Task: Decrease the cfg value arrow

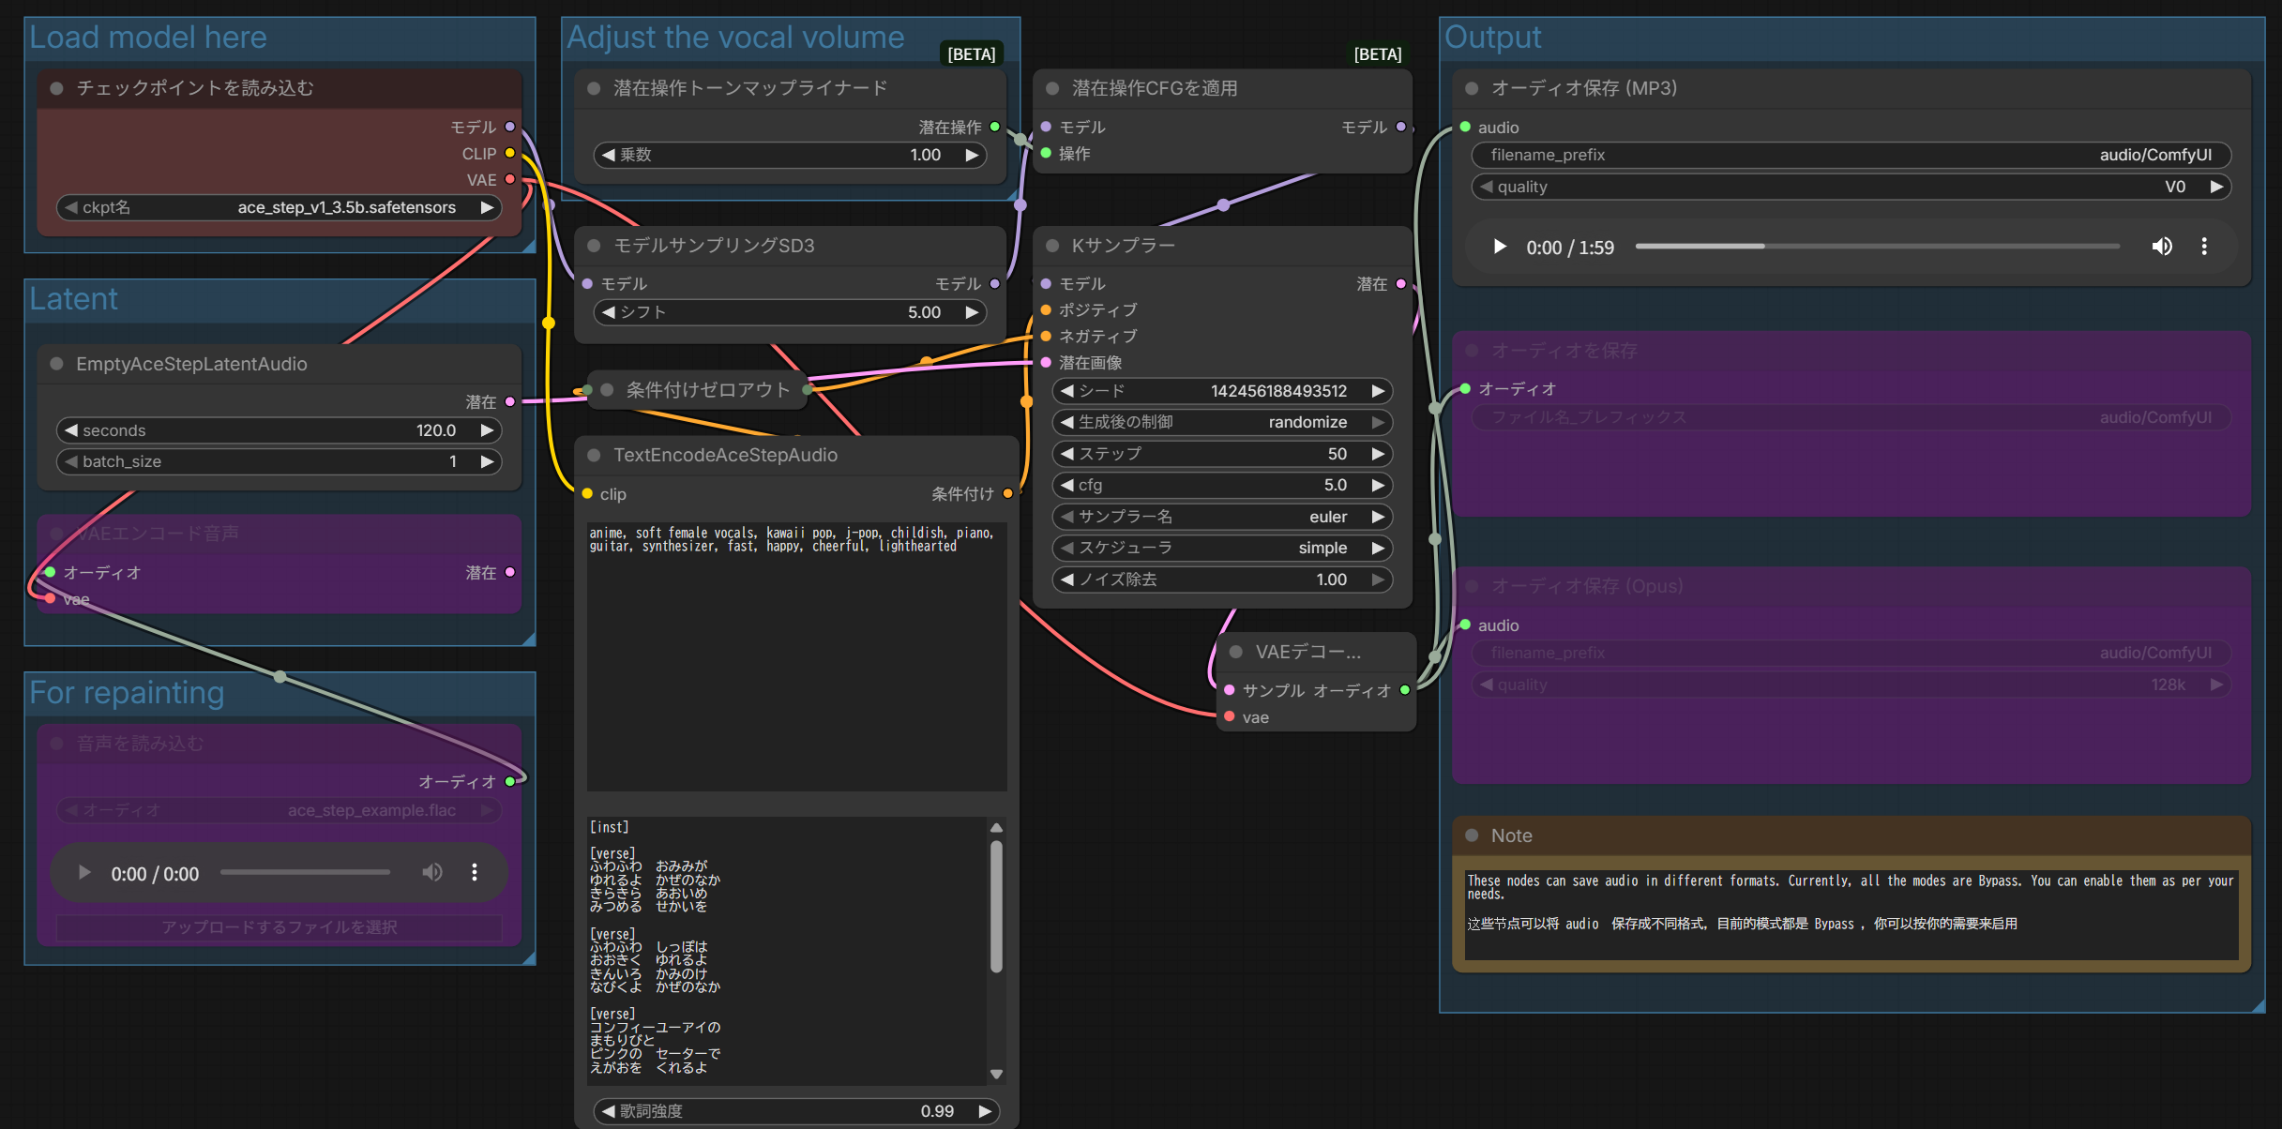Action: [1066, 485]
